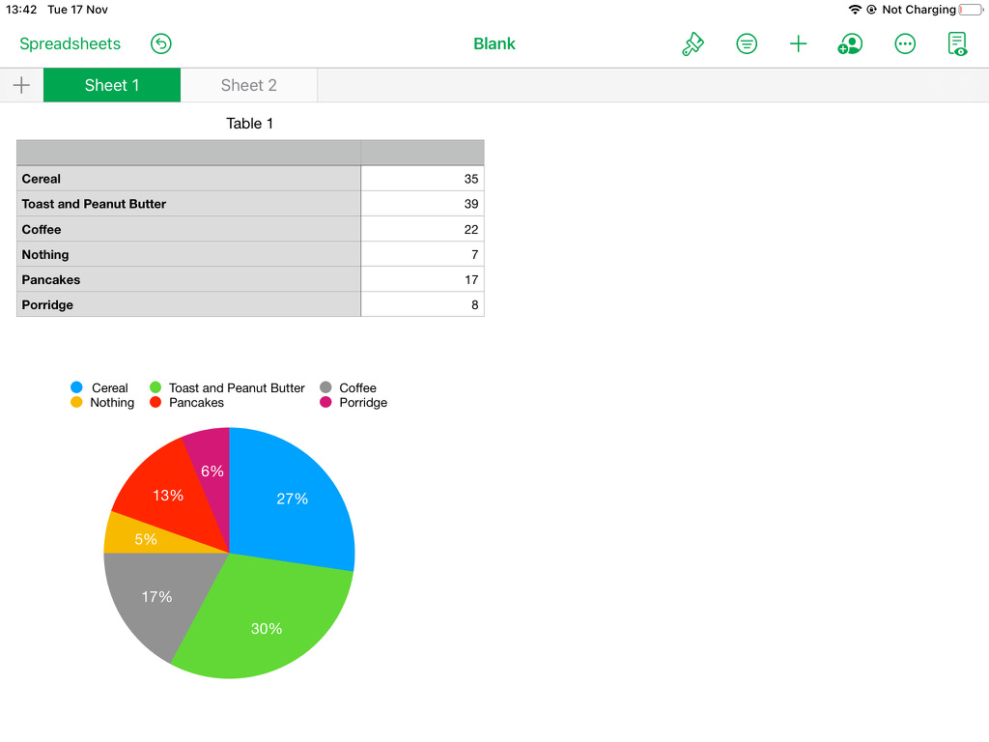Tap the Not Charging status text
The width and height of the screenshot is (989, 742).
click(x=918, y=10)
